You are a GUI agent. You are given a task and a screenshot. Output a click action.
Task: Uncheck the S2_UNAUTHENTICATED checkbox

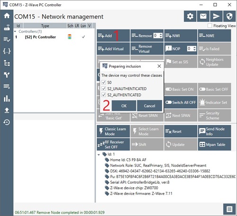pyautogui.click(x=104, y=89)
